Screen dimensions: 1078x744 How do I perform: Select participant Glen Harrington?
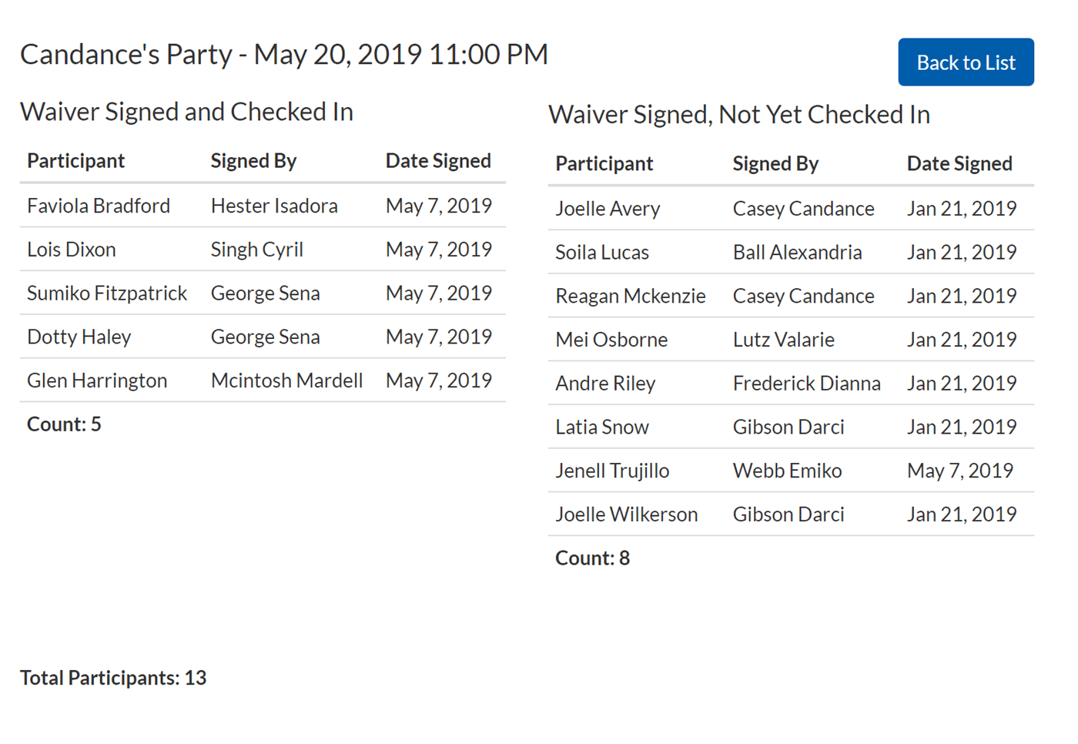coord(97,380)
